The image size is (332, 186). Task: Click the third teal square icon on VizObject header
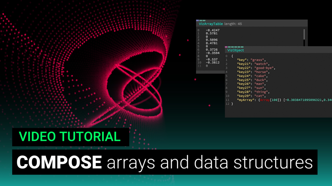(236, 47)
